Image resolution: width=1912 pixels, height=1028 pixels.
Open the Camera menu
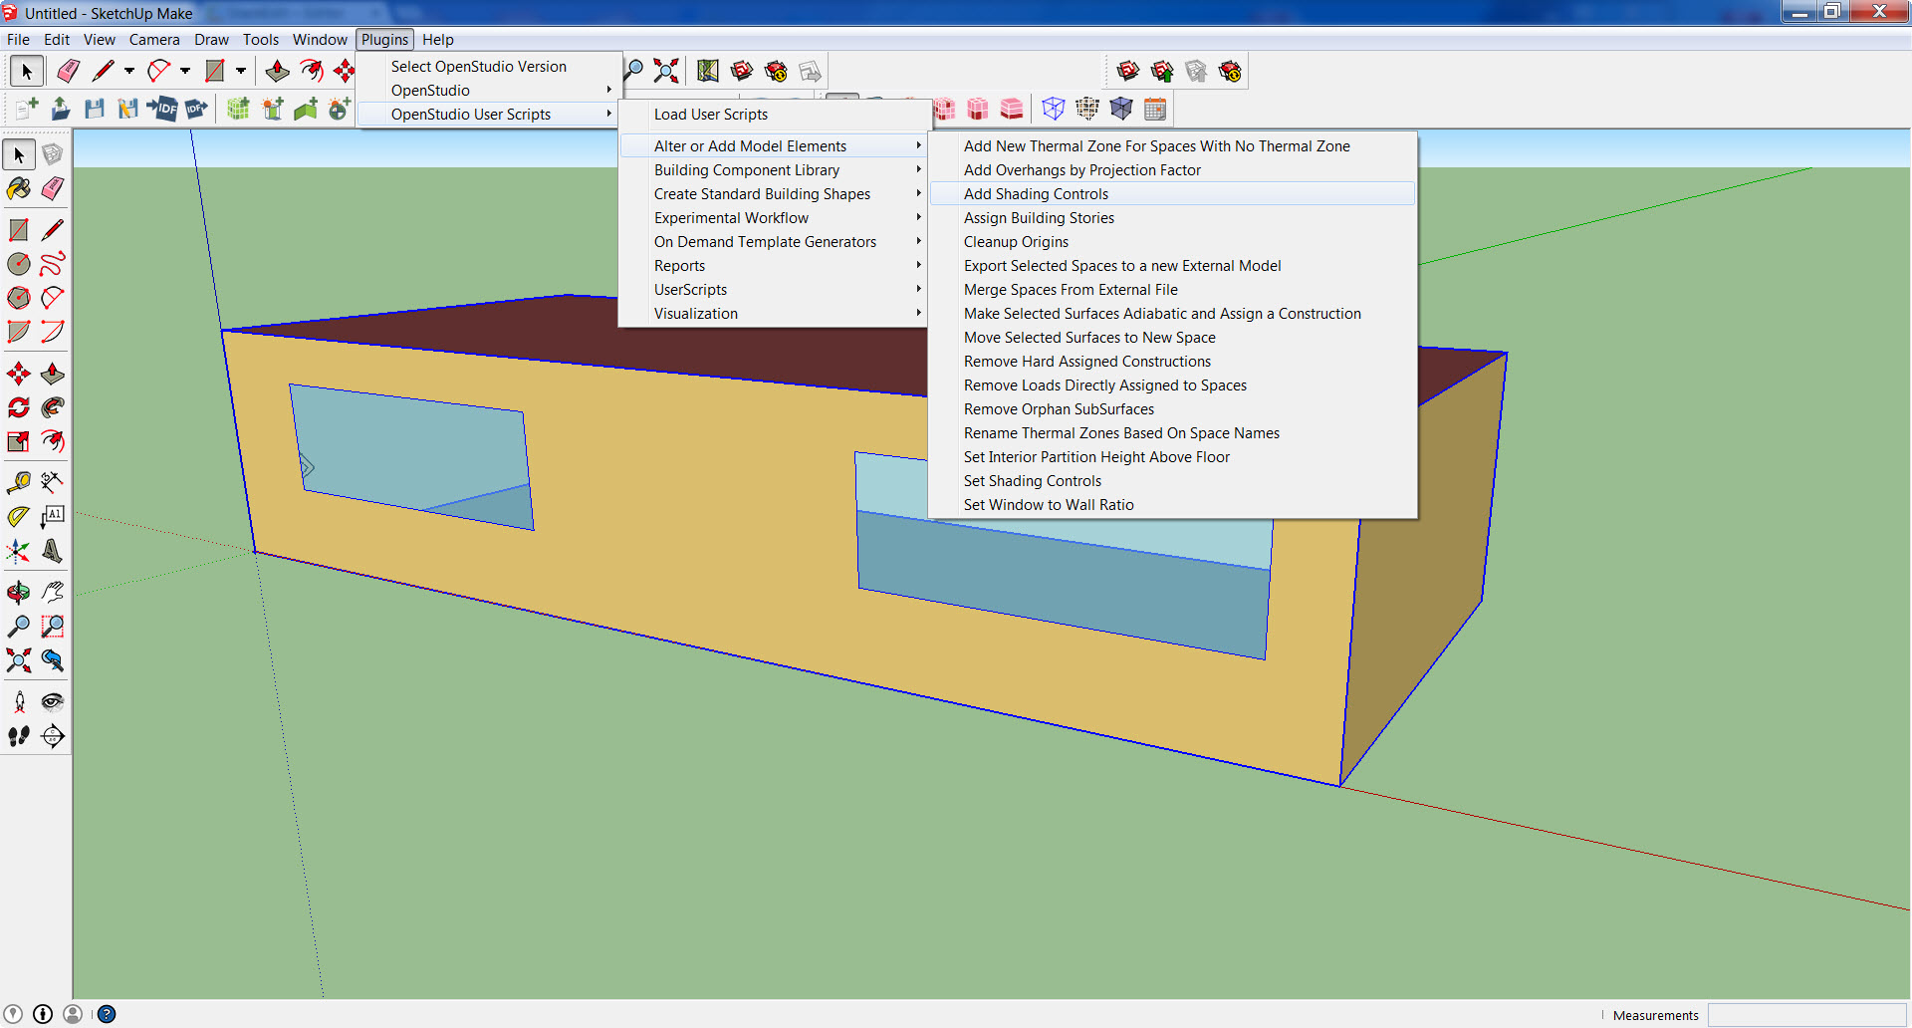click(x=154, y=40)
